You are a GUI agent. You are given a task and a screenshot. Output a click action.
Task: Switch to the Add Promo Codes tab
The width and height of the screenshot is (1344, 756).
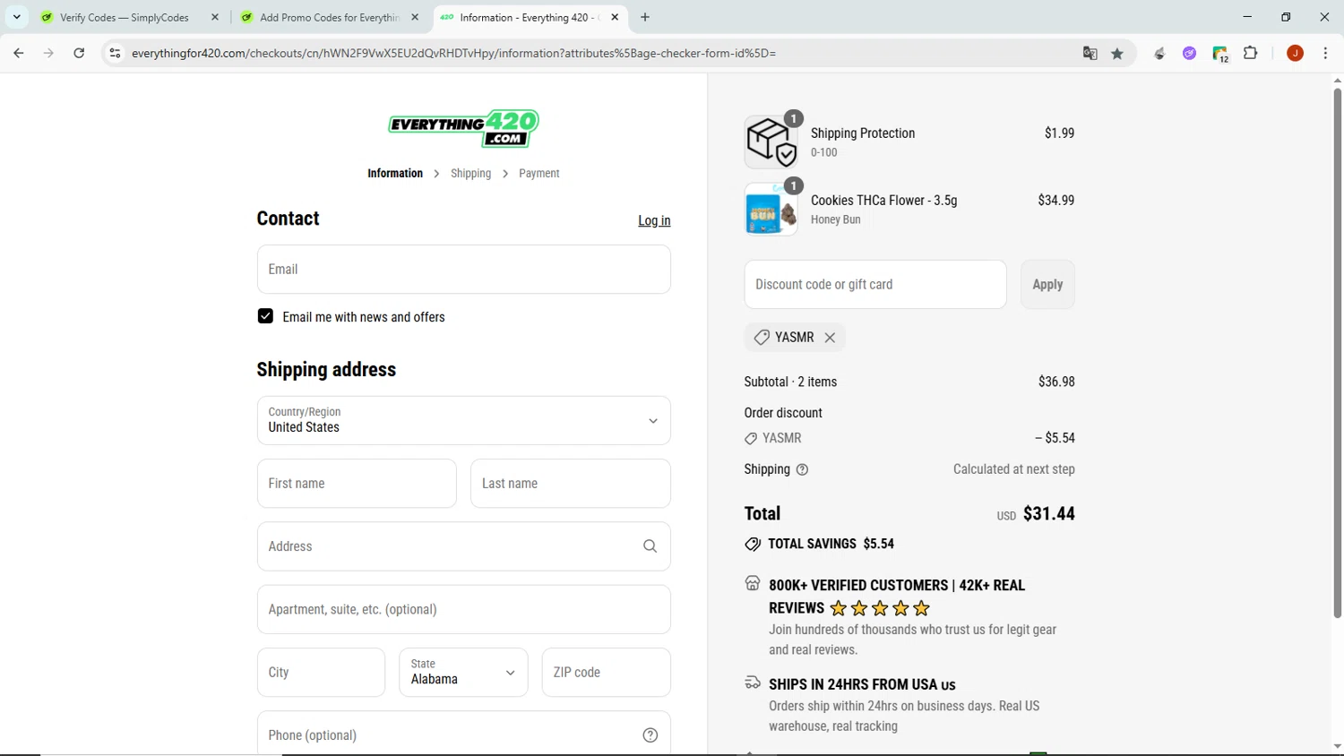(329, 17)
